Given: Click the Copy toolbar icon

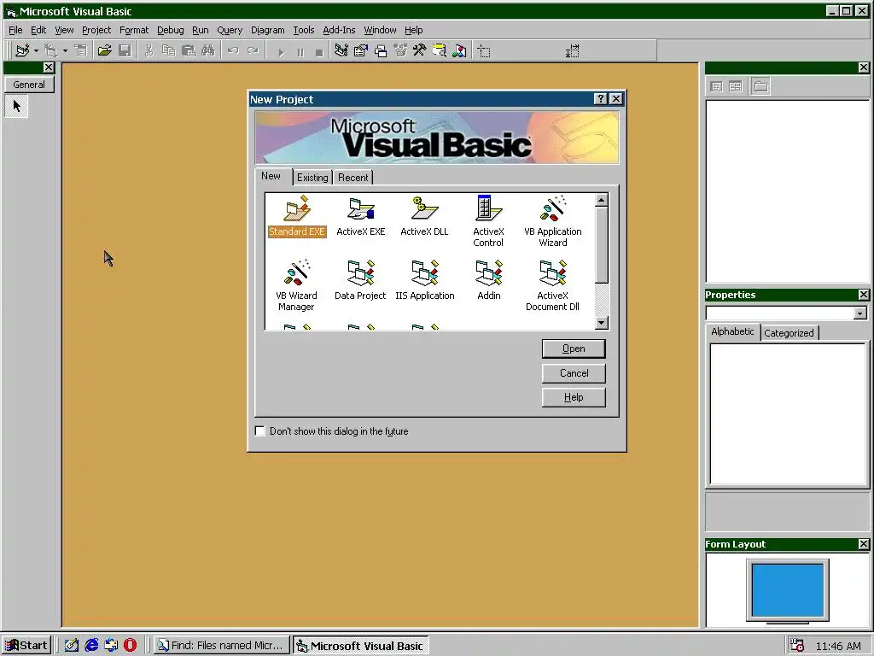Looking at the screenshot, I should point(168,50).
